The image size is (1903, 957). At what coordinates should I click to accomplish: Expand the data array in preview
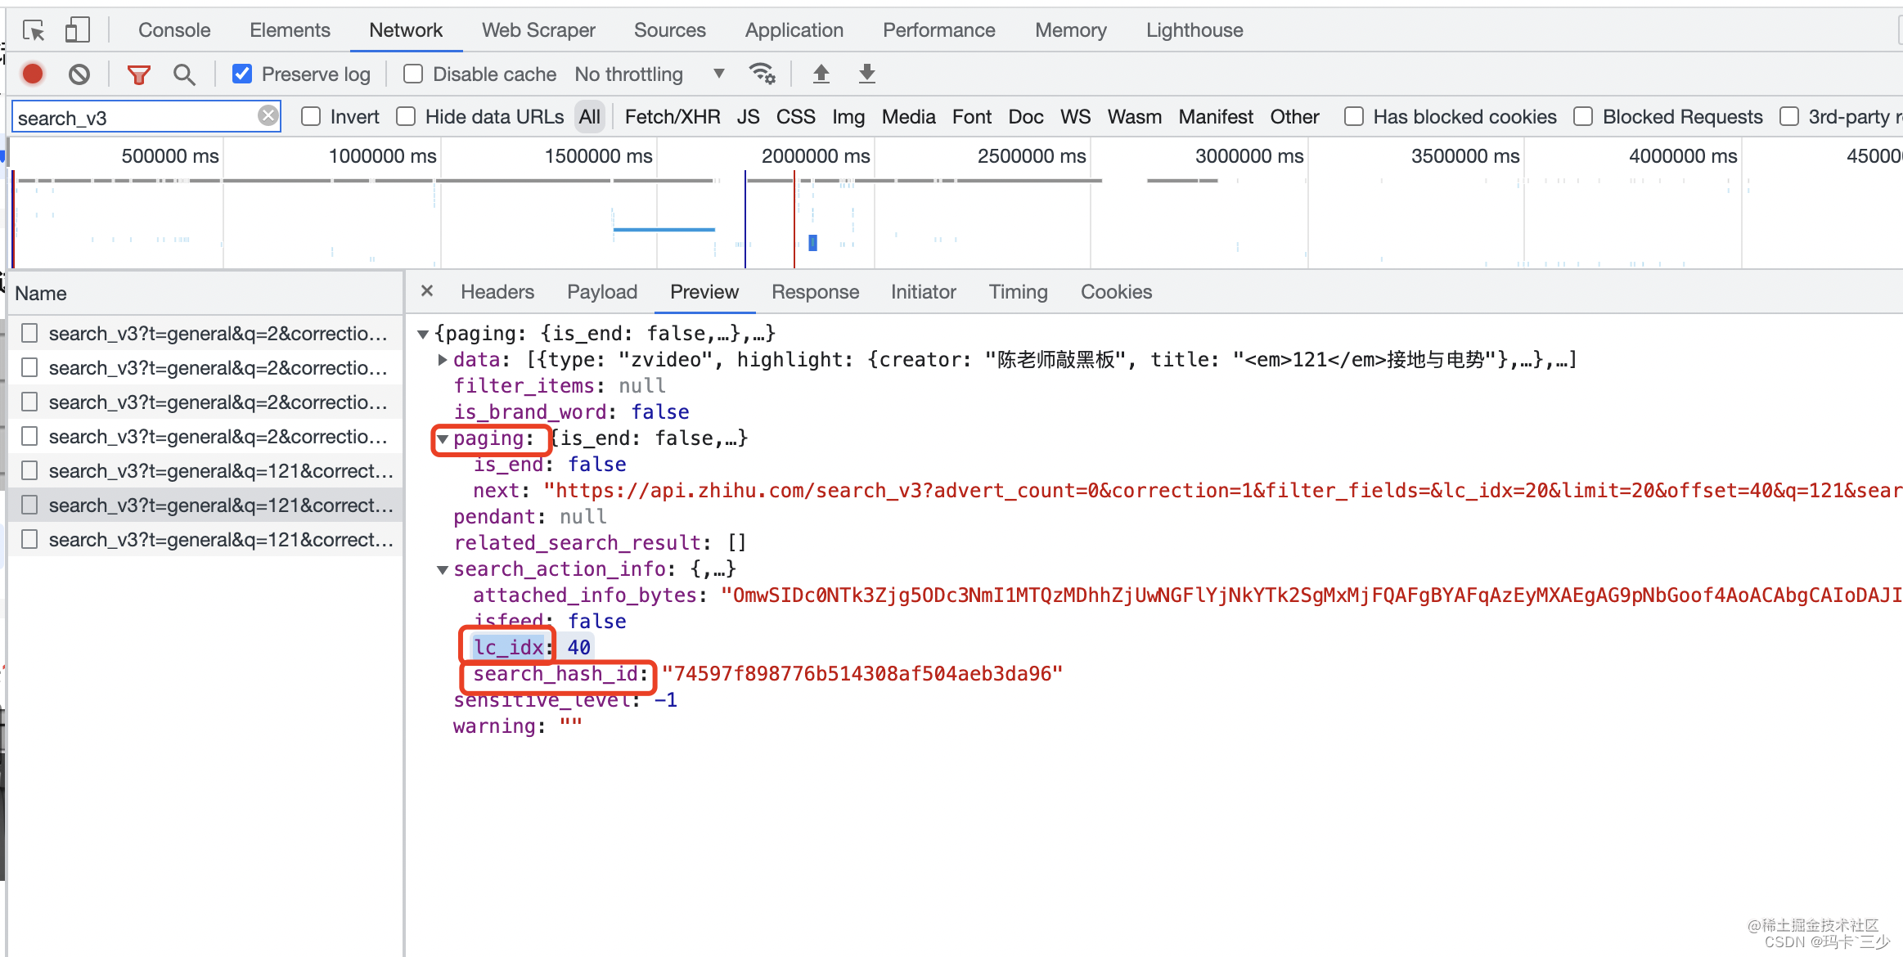pyautogui.click(x=443, y=360)
